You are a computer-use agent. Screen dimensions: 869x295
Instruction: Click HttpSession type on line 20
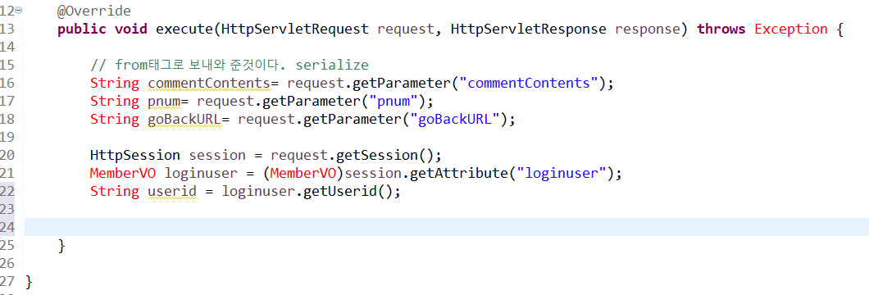click(x=135, y=155)
